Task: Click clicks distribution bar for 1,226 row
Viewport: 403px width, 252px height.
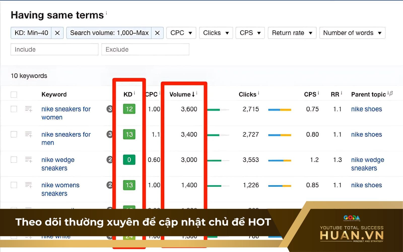Action: coord(280,186)
